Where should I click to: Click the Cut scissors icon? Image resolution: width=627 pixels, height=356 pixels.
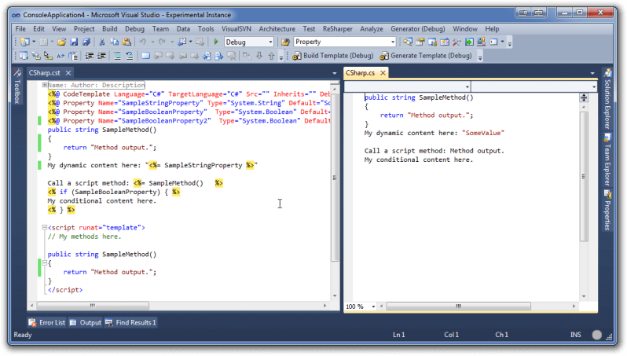tap(102, 42)
